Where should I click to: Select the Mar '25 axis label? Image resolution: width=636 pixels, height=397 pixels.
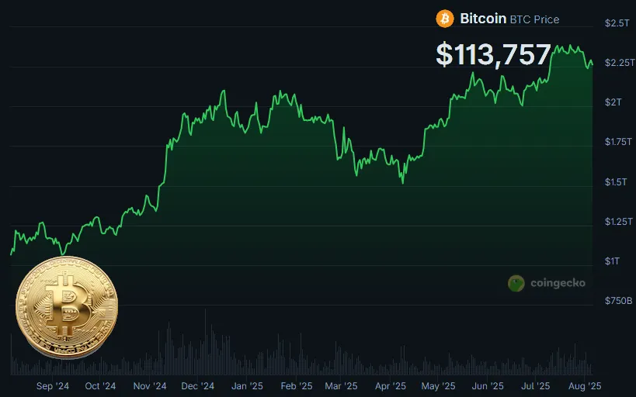pyautogui.click(x=341, y=386)
